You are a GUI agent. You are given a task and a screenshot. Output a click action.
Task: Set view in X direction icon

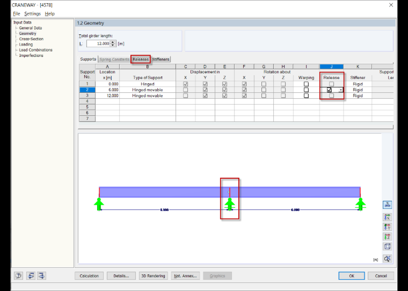[x=387, y=217]
